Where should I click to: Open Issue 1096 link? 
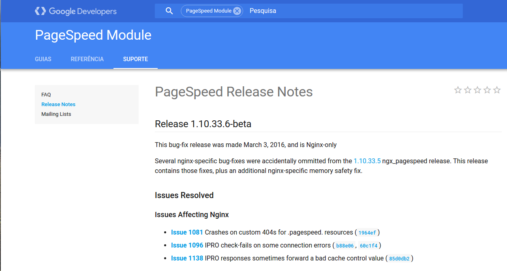[x=187, y=245]
